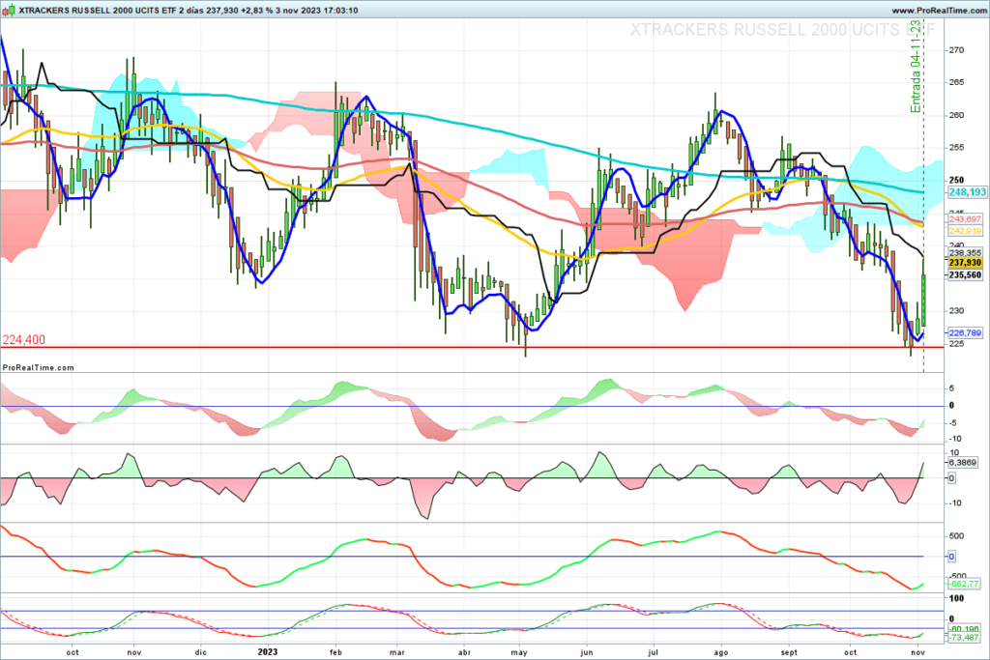990x660 pixels.
Task: Click the abr month label on the time axis
Action: pyautogui.click(x=464, y=652)
